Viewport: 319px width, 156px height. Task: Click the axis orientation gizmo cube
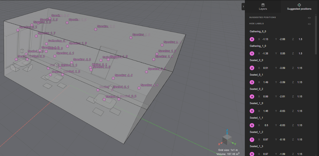pos(227,139)
